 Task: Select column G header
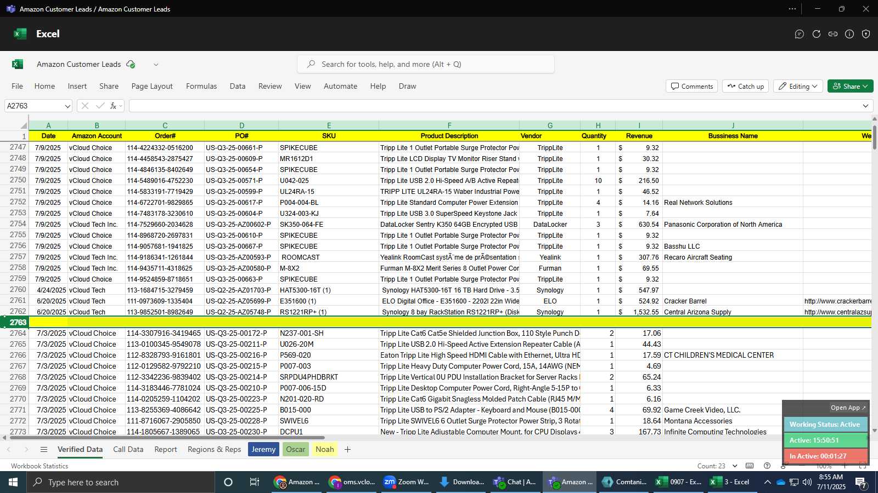pos(550,125)
